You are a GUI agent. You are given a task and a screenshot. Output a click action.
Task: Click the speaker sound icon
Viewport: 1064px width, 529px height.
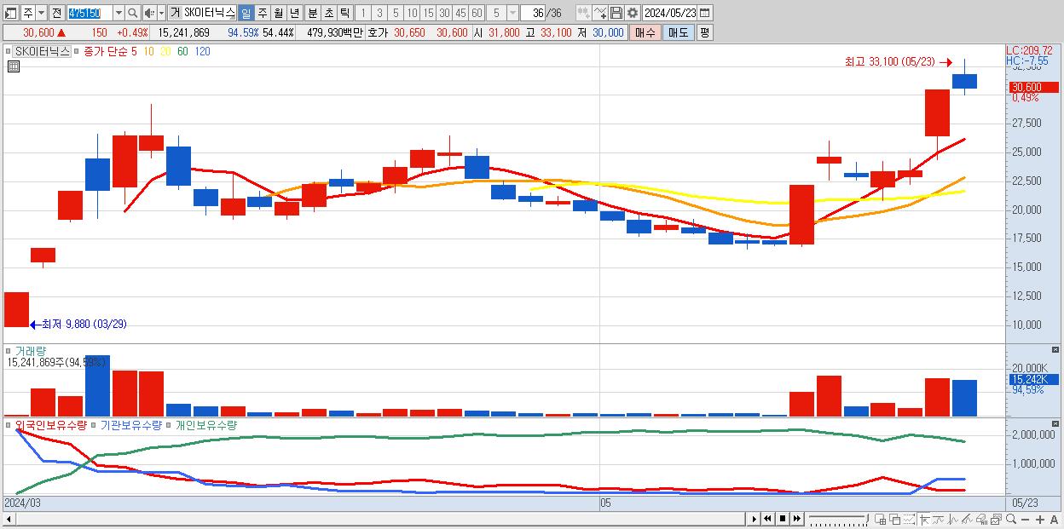[149, 13]
